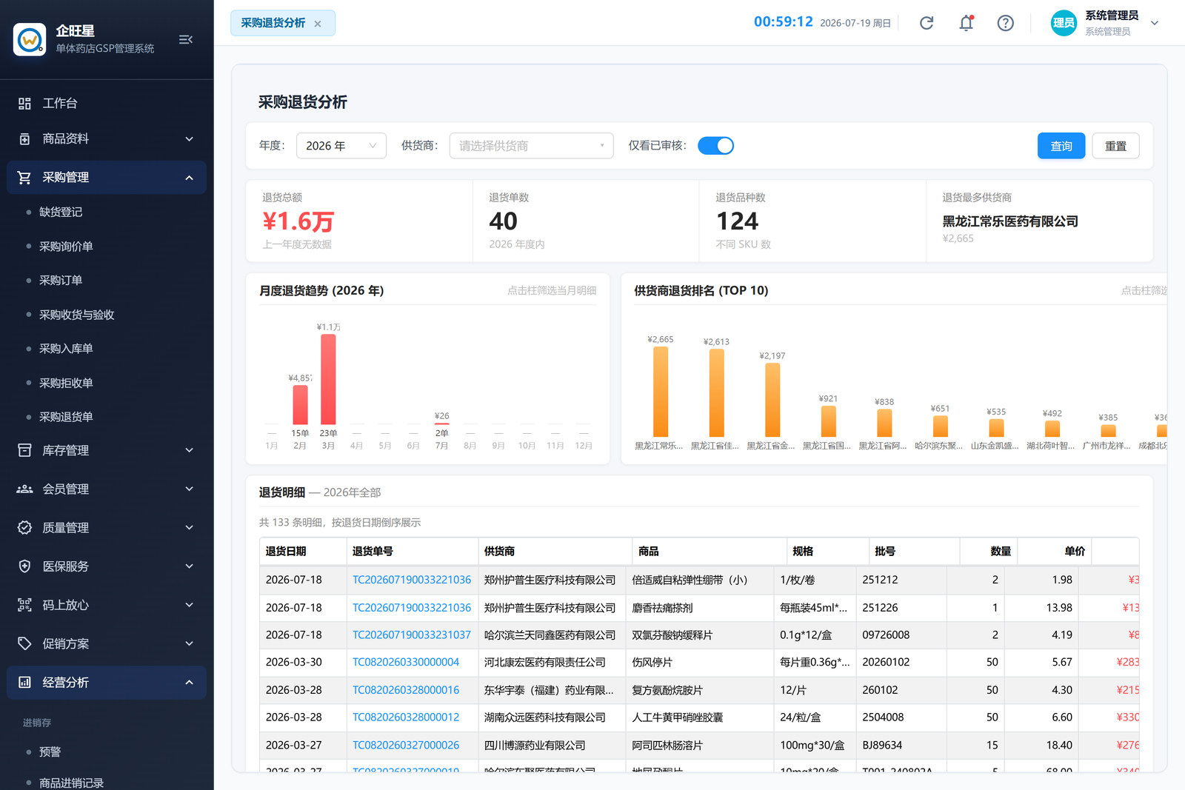Click the 库存管理 archive icon
1185x790 pixels.
pyautogui.click(x=24, y=450)
